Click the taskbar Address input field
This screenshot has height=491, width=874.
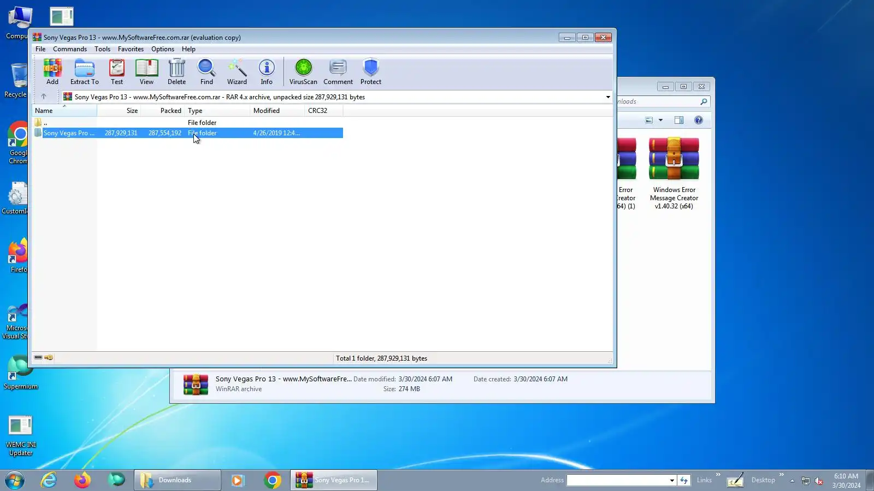pyautogui.click(x=617, y=480)
